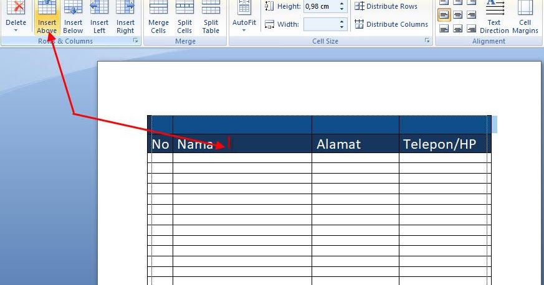Click Split Table button
Viewport: 544px width, 285px height.
click(211, 17)
